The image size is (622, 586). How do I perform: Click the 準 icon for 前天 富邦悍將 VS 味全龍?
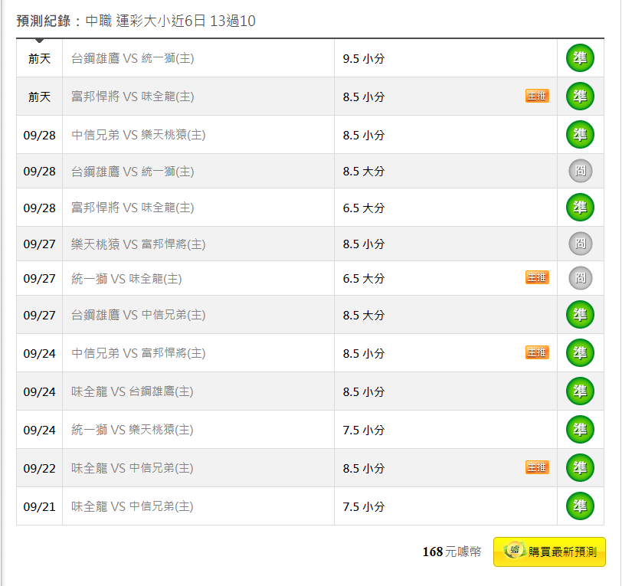coord(580,96)
